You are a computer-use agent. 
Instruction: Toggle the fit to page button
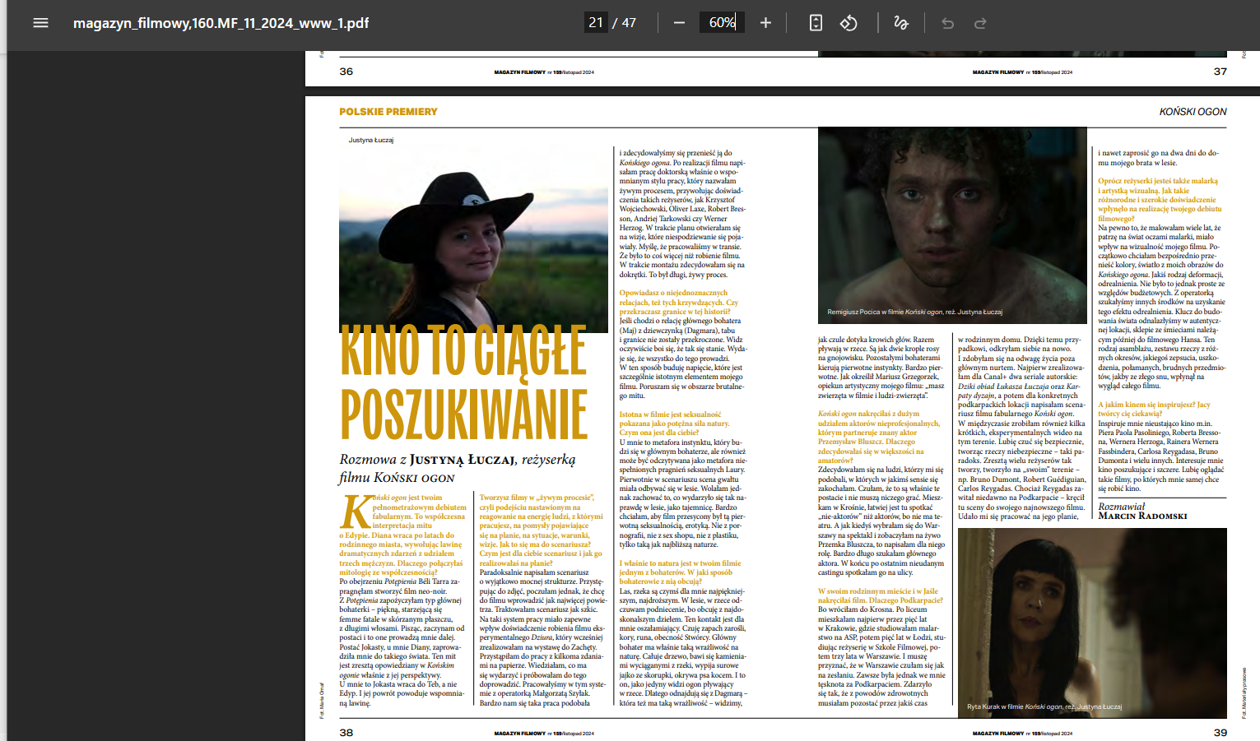(816, 23)
